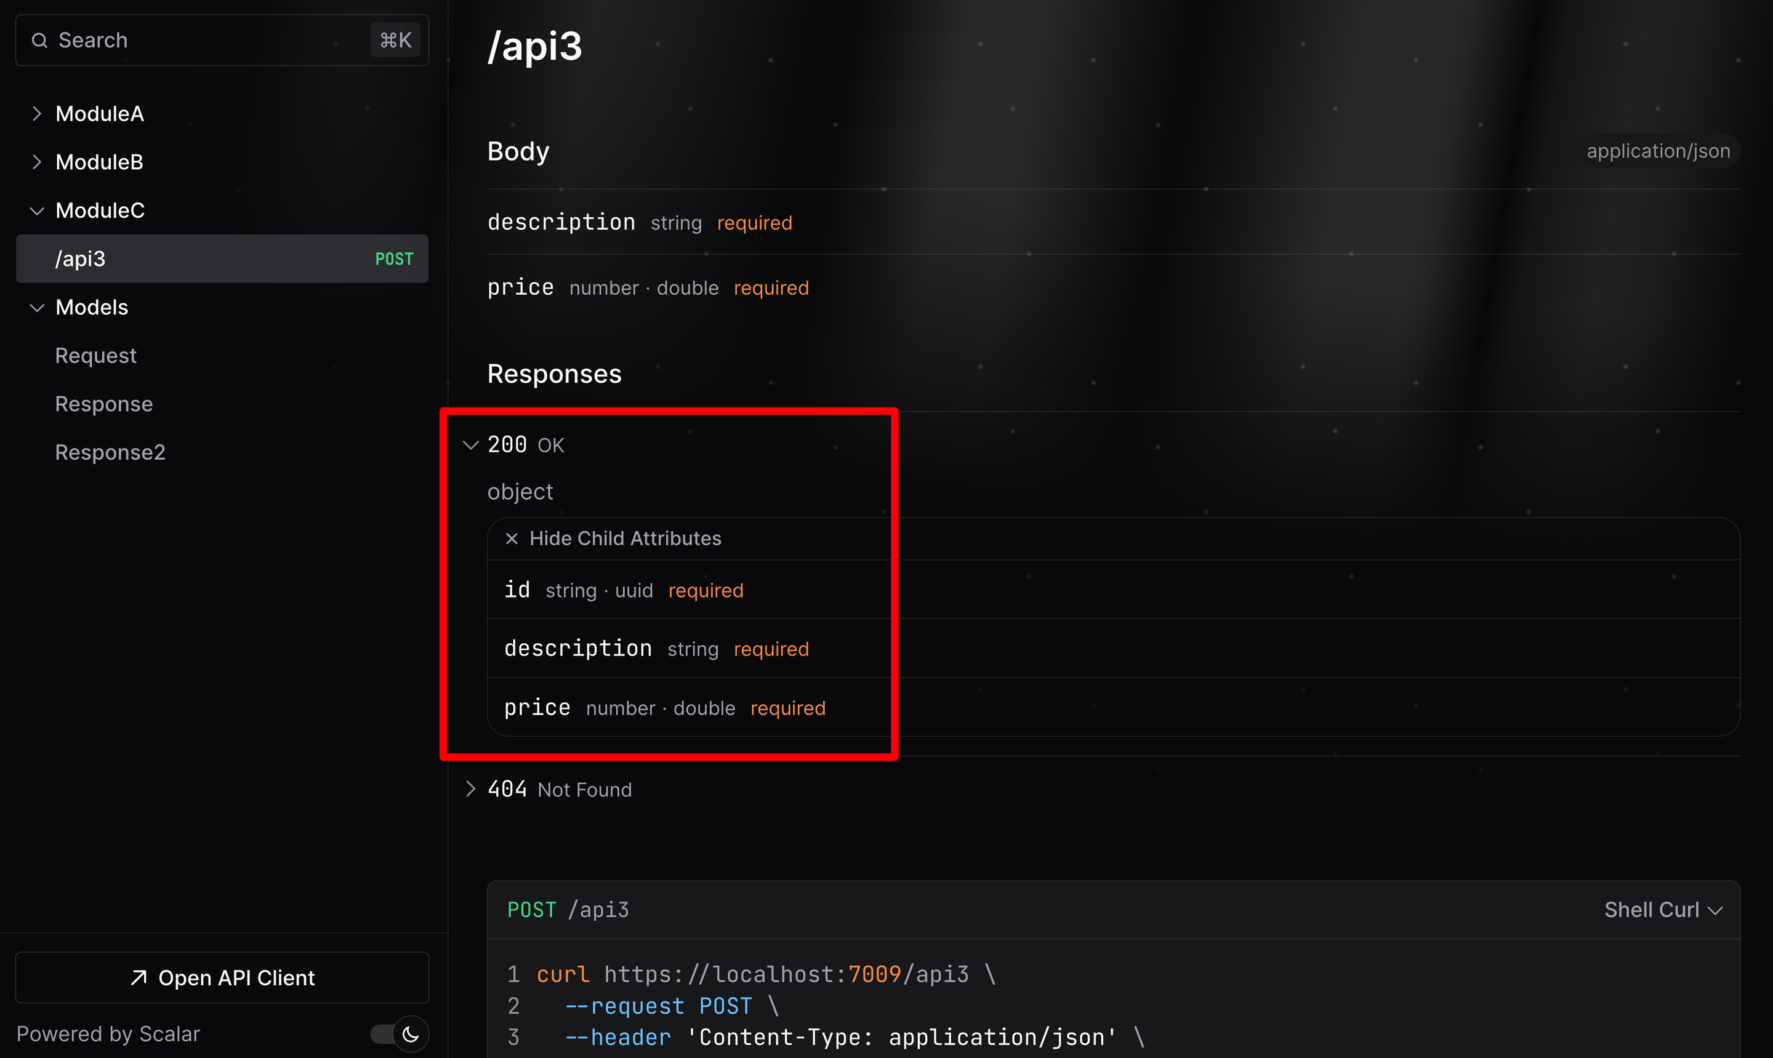1773x1058 pixels.
Task: Click the chevron beside ModuleA
Action: [36, 113]
